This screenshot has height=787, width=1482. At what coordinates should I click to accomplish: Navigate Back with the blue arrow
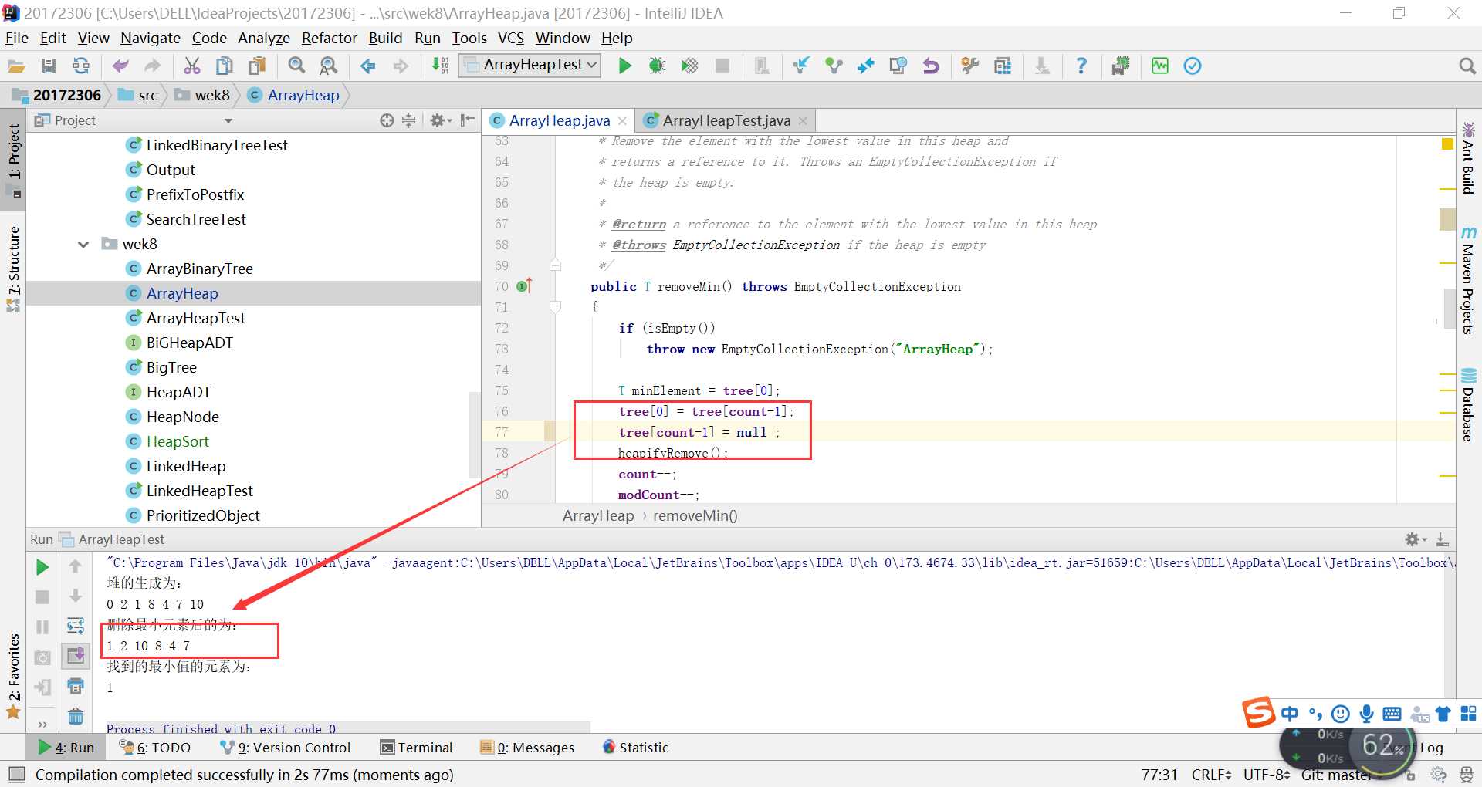(368, 66)
